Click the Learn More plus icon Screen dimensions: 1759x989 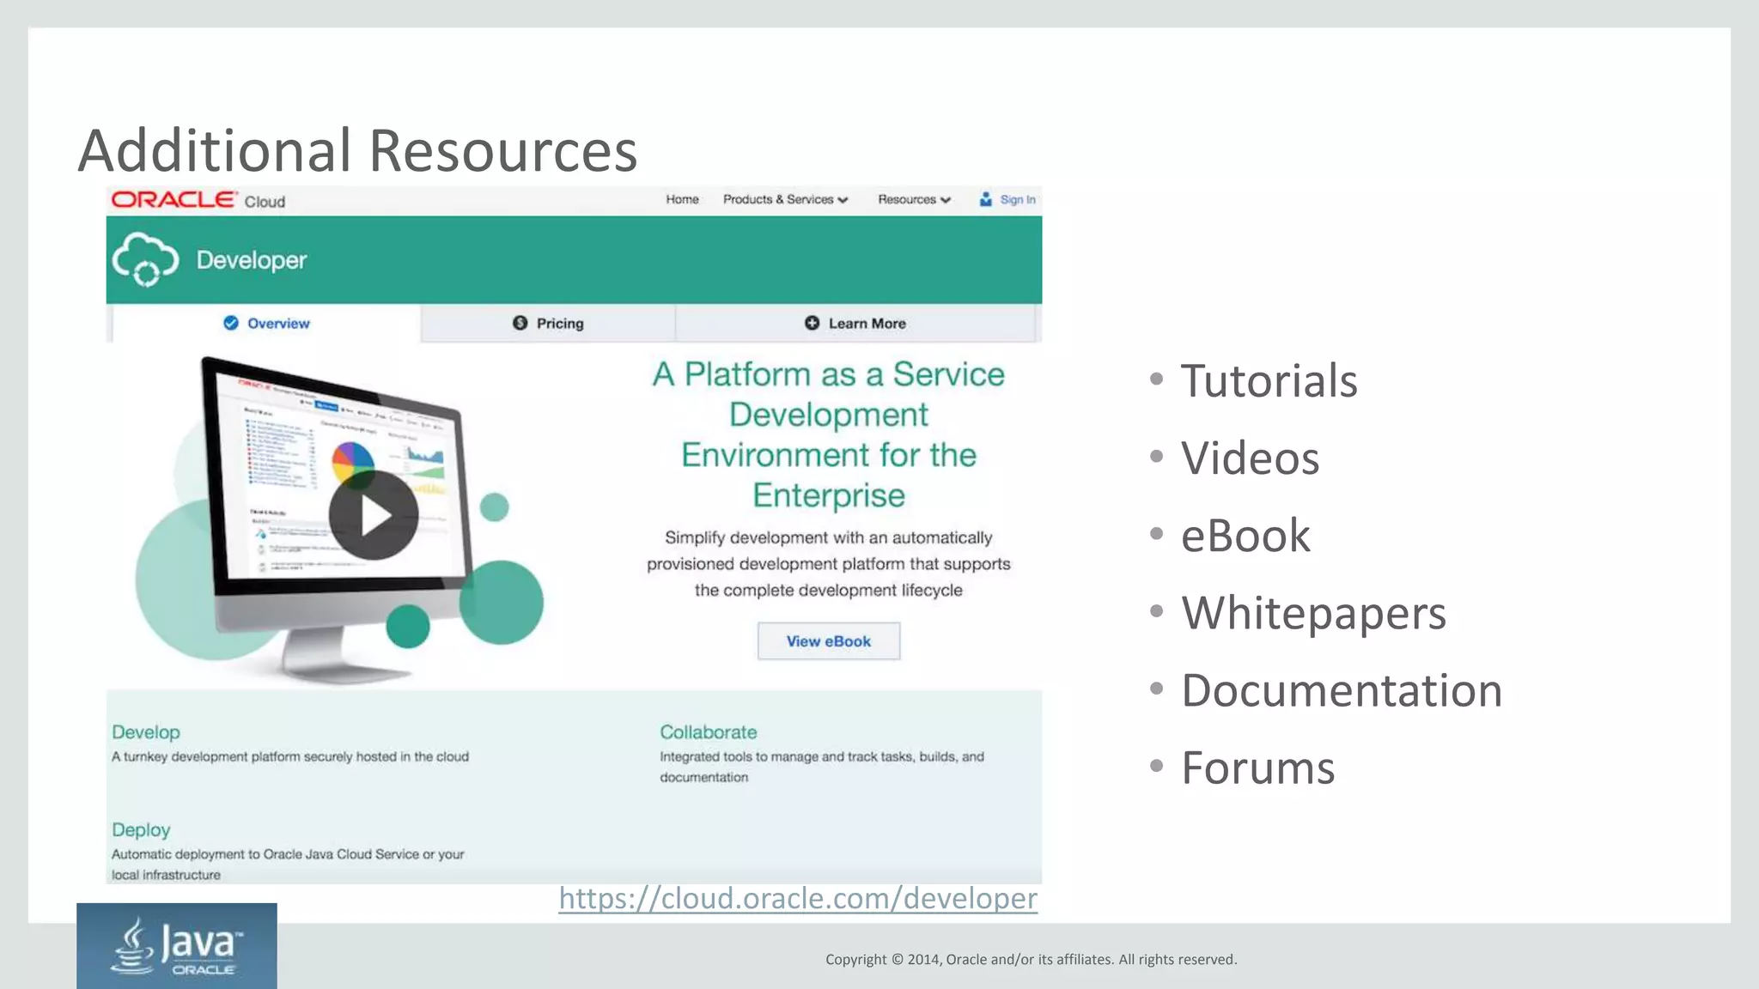pyautogui.click(x=812, y=323)
